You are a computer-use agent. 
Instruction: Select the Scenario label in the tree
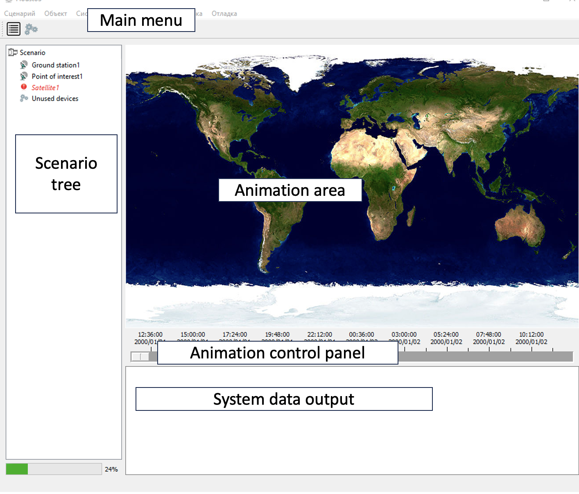[32, 52]
